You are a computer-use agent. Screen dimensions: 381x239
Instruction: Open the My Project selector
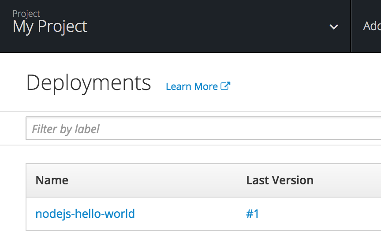pyautogui.click(x=50, y=26)
